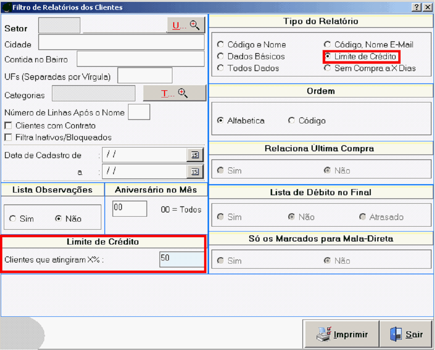Set Lista Observações to Sim
The image size is (435, 350).
click(x=13, y=219)
